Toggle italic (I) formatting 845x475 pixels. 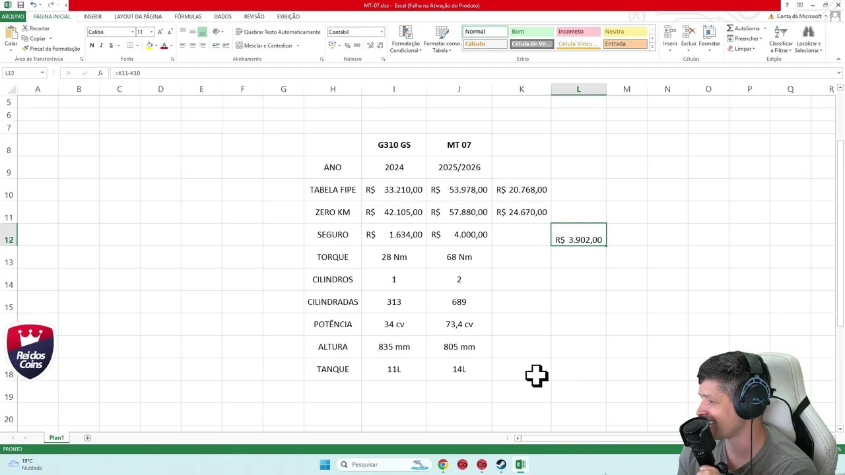101,46
